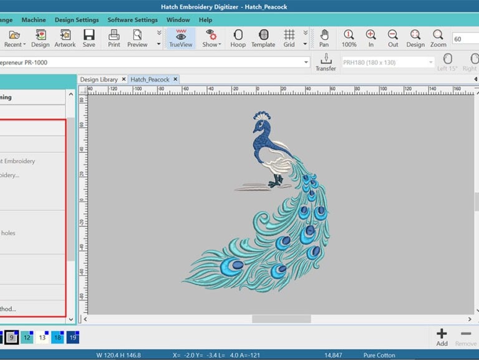Switch to the Hatch_Peacock tab
The height and width of the screenshot is (360, 479).
pyautogui.click(x=150, y=79)
